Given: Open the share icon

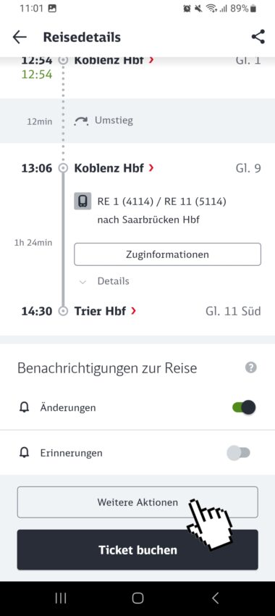Looking at the screenshot, I should [258, 37].
